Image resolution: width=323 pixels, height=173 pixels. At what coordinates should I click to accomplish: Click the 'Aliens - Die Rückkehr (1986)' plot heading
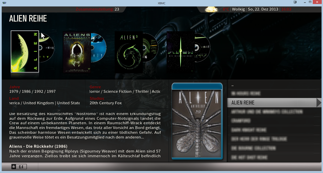tap(38, 146)
